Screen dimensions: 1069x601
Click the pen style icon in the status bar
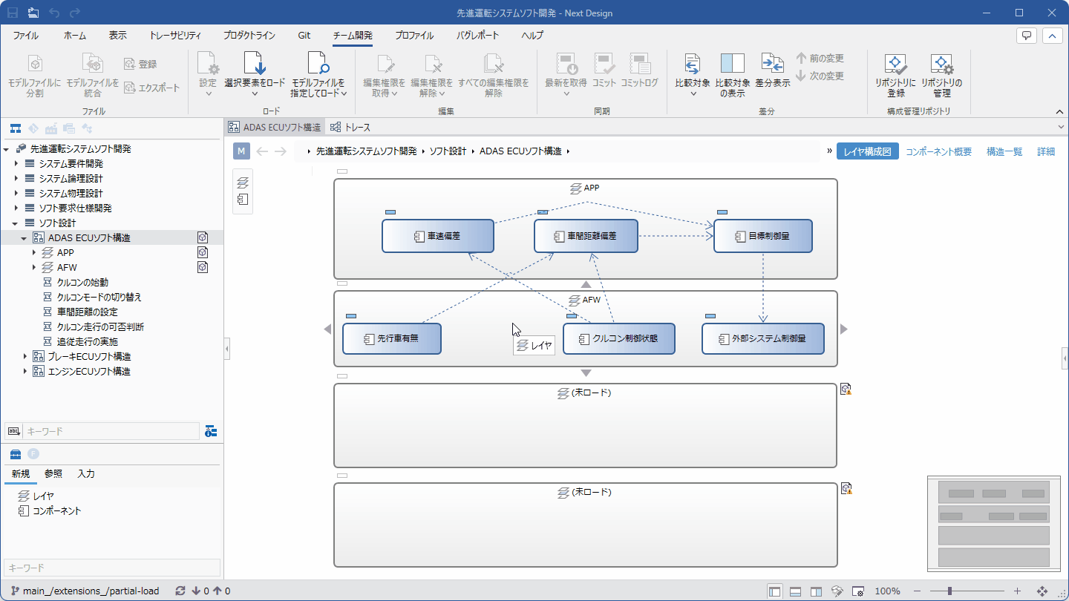[x=837, y=591]
